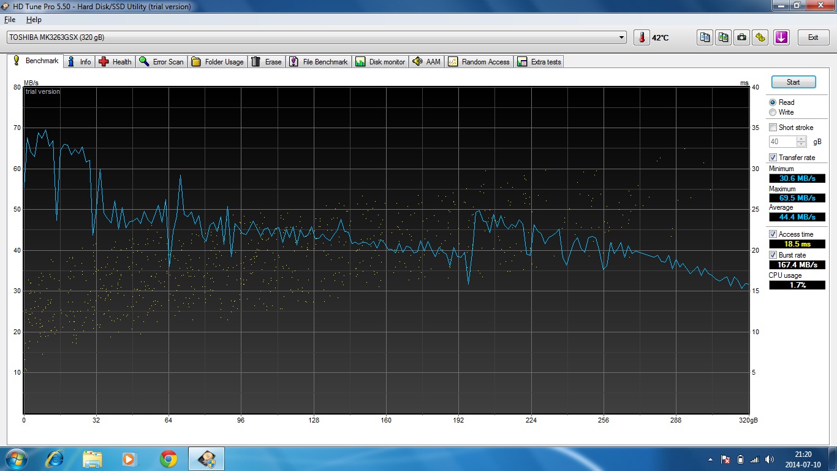Go to the Erase tab
837x471 pixels.
(x=267, y=62)
